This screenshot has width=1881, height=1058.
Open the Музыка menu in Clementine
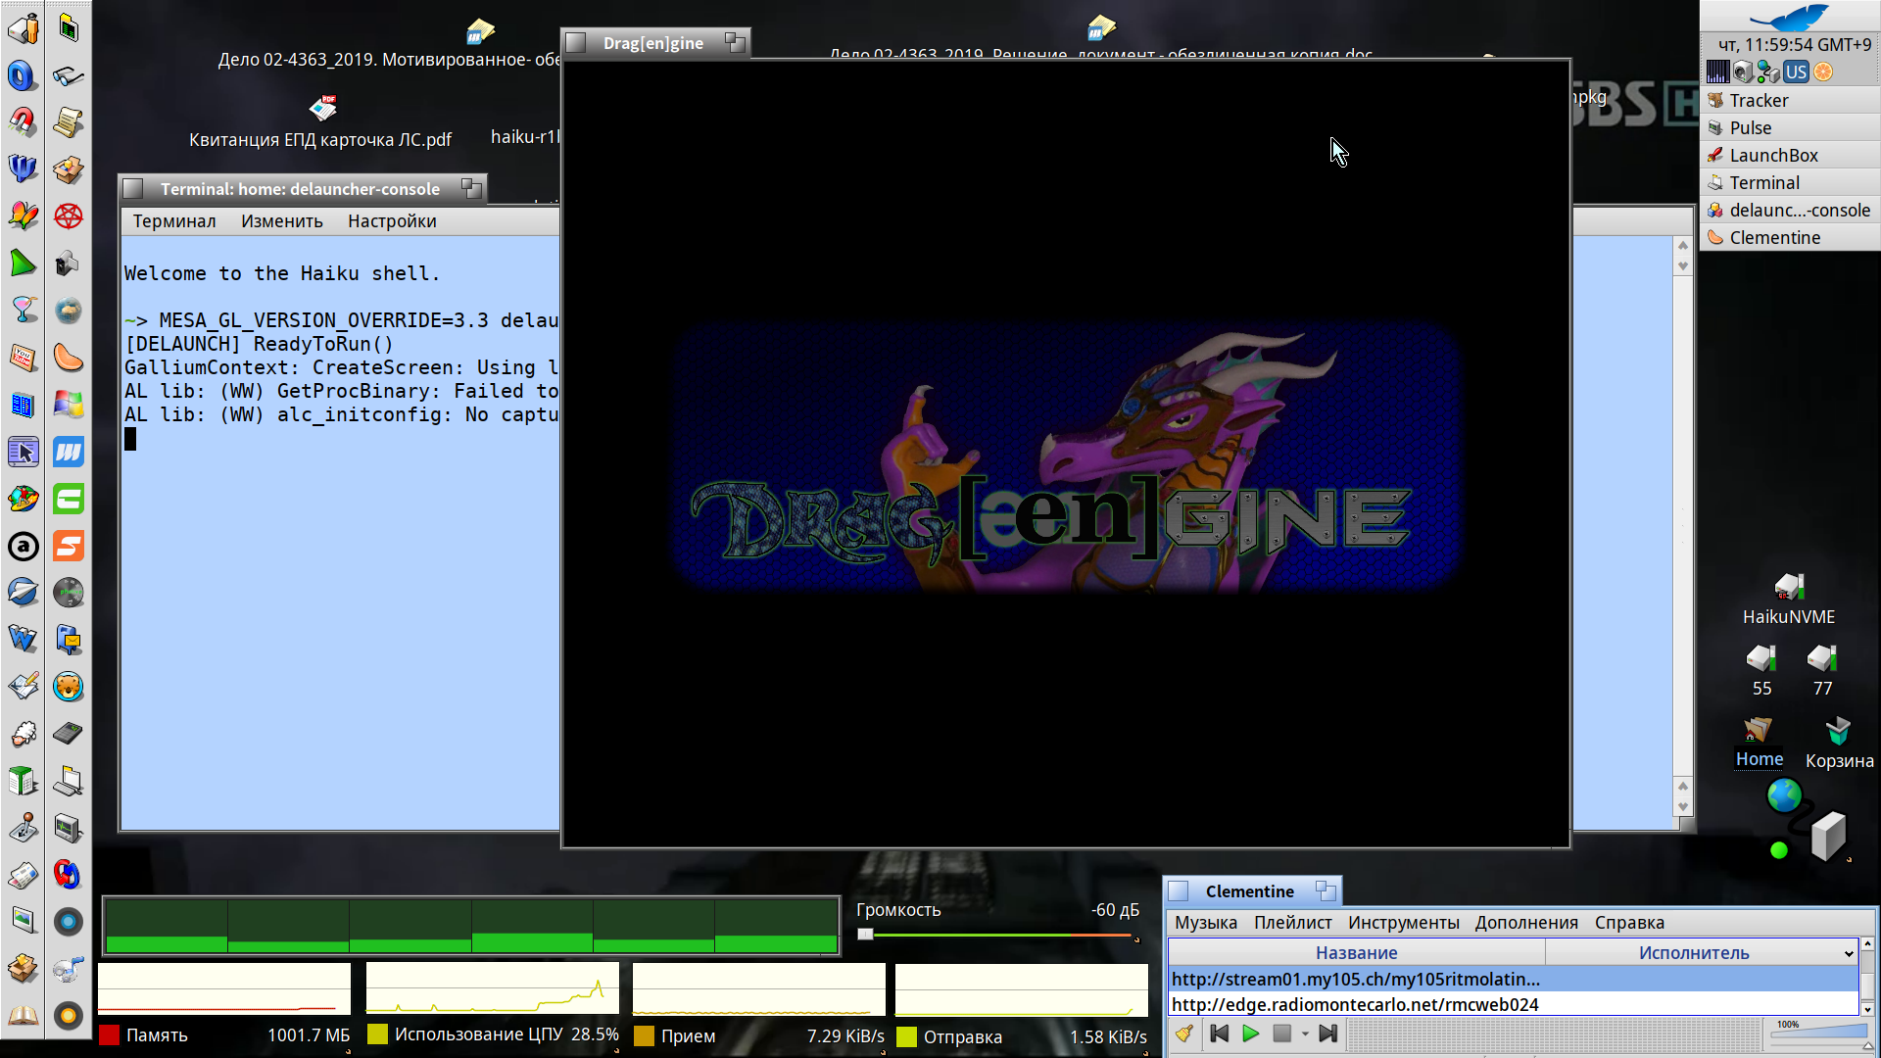click(x=1206, y=923)
